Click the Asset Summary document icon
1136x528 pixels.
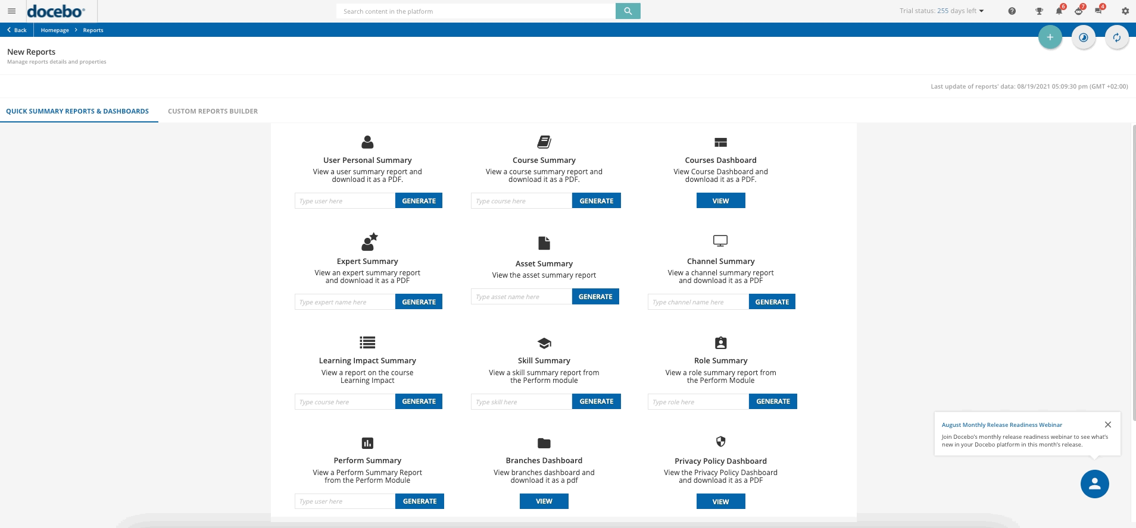point(544,243)
